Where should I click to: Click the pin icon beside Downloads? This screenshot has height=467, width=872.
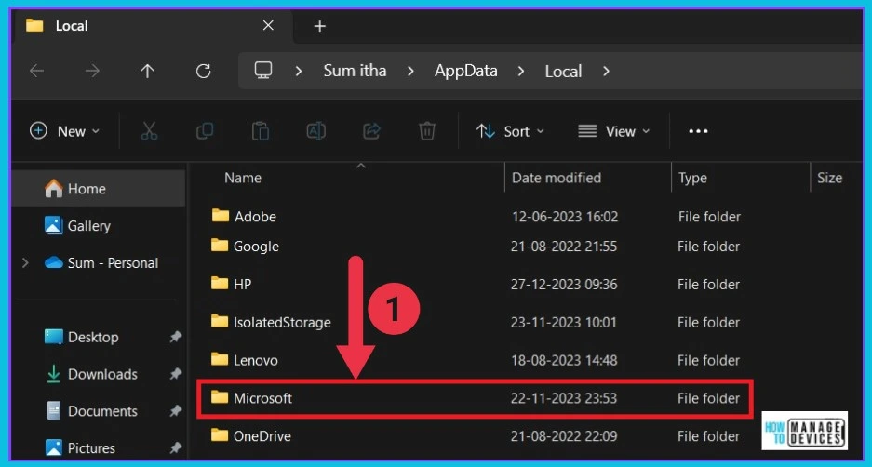(176, 374)
